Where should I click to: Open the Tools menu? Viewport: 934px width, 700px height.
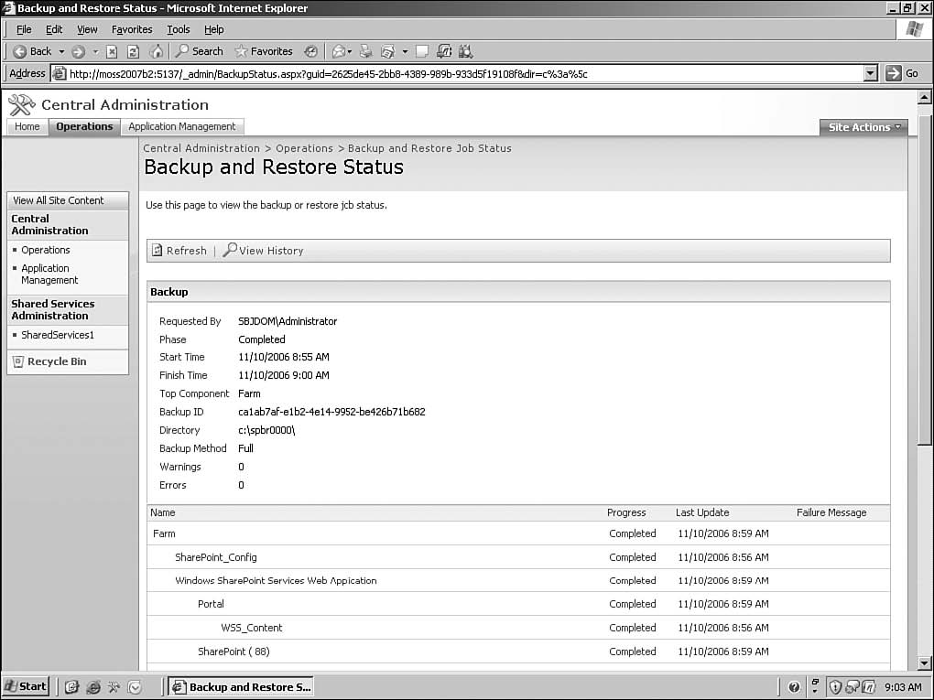[179, 29]
